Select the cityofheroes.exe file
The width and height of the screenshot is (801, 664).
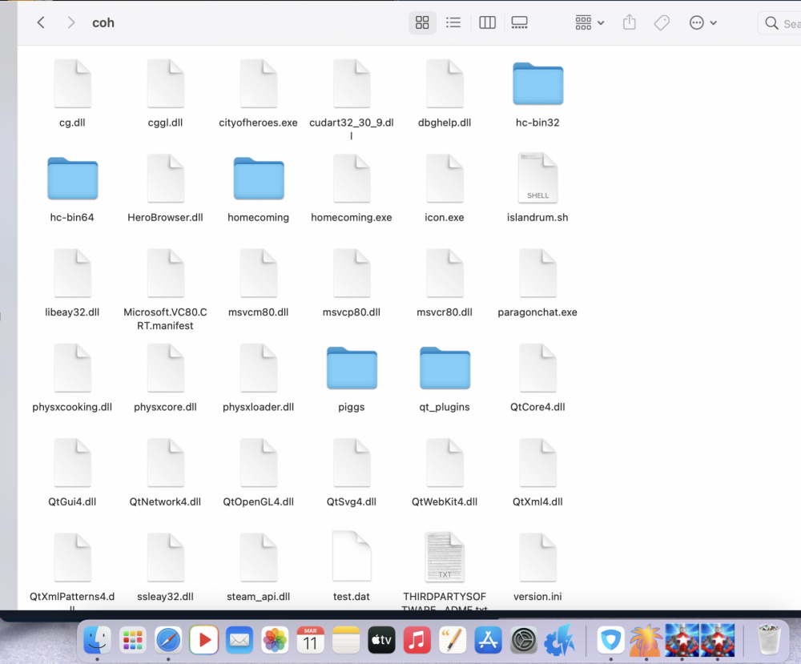pos(258,84)
